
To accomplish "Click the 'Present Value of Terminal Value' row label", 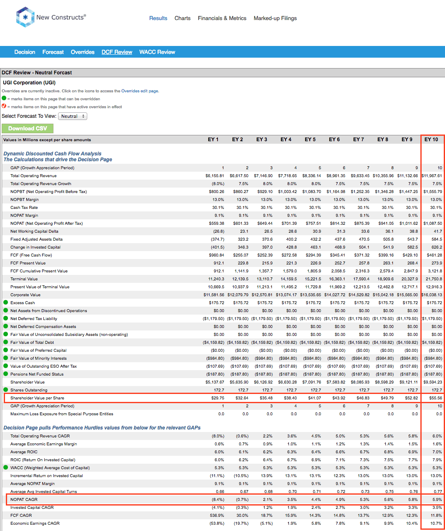I will click(x=40, y=287).
